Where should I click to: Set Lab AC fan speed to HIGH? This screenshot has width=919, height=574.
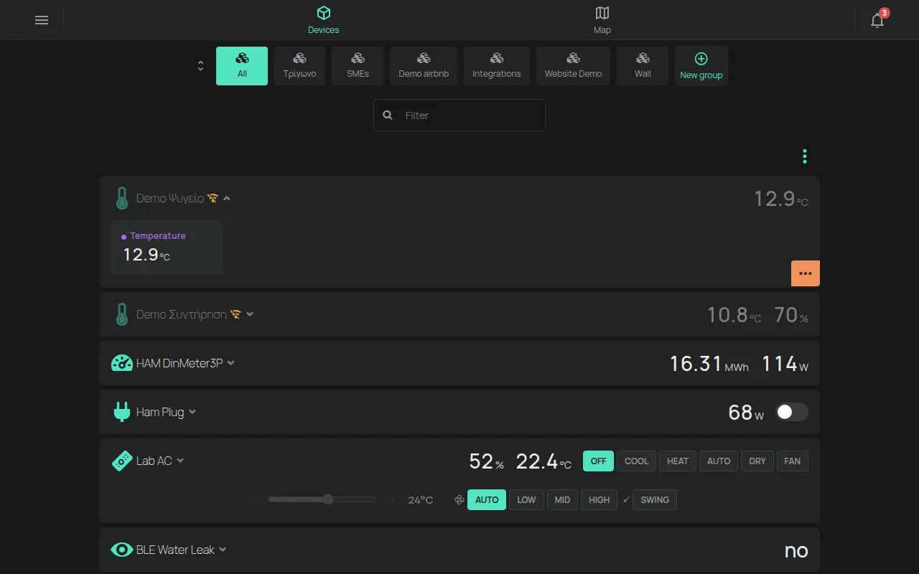pyautogui.click(x=600, y=500)
